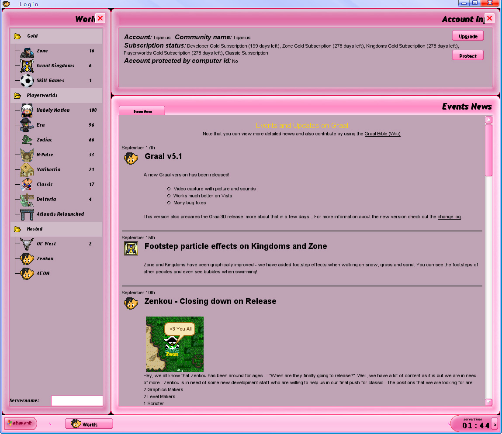Open the Graal Bible (Wiki) link
The height and width of the screenshot is (434, 502).
tap(382, 134)
